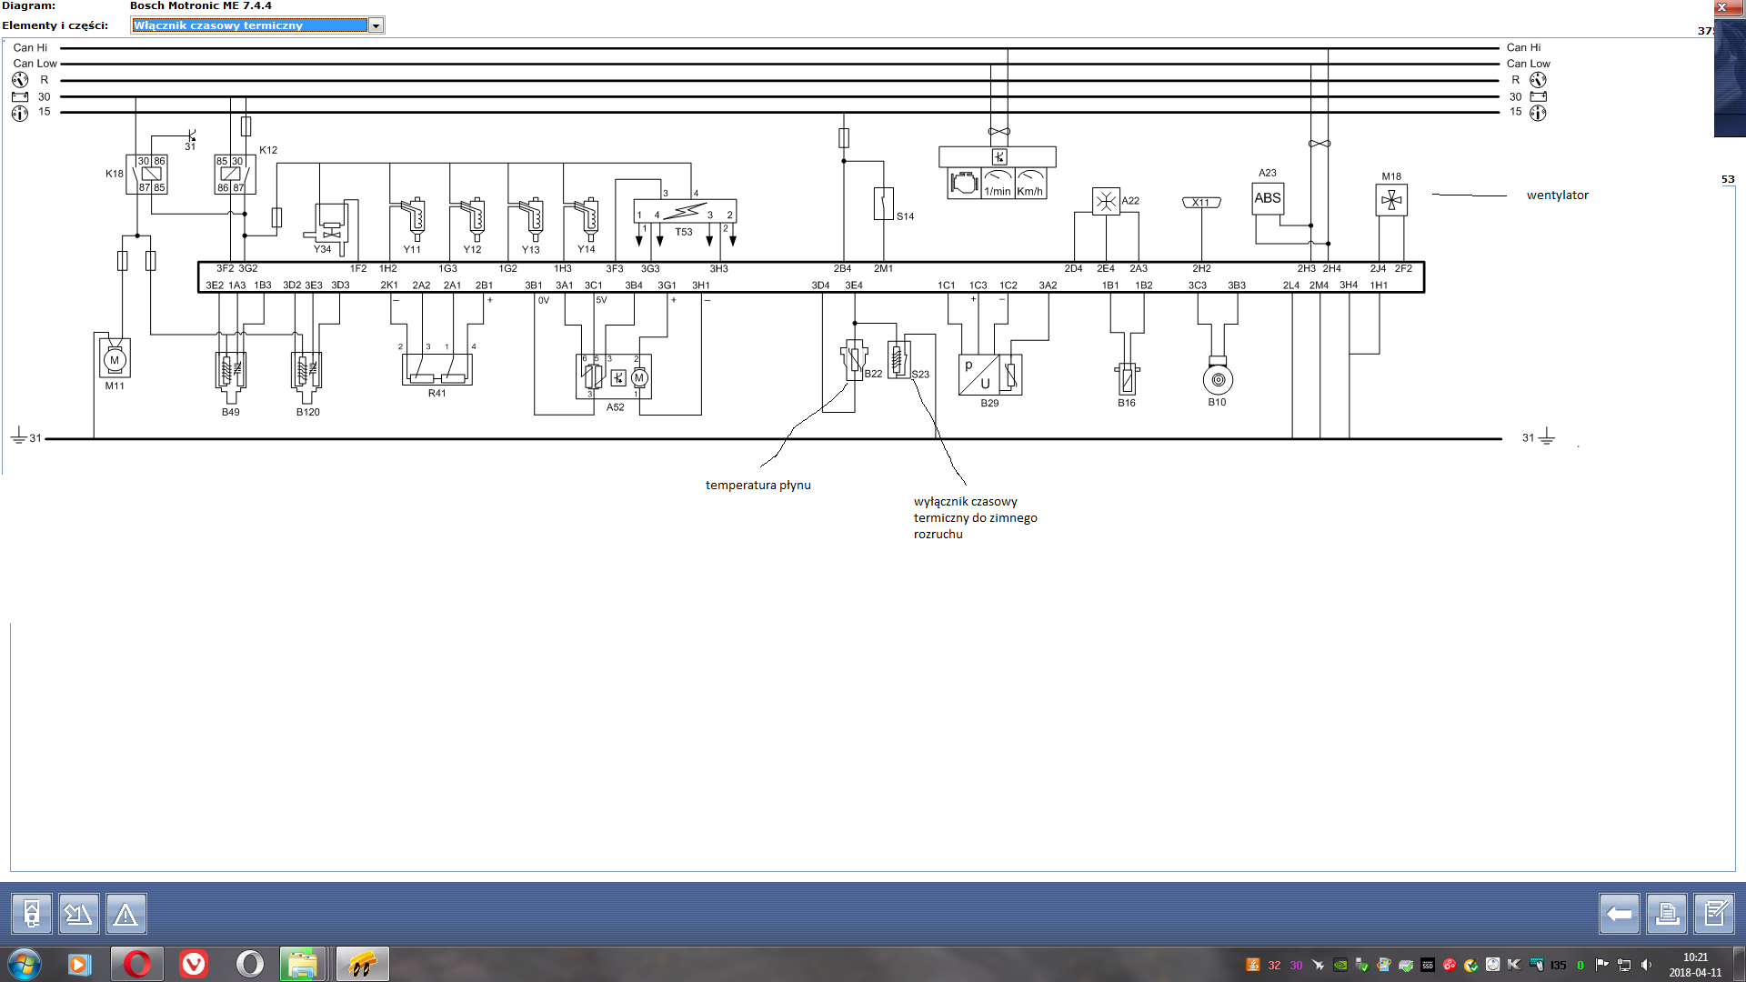Click the M18 fan symbol
Viewport: 1746px width, 982px height.
[1391, 200]
